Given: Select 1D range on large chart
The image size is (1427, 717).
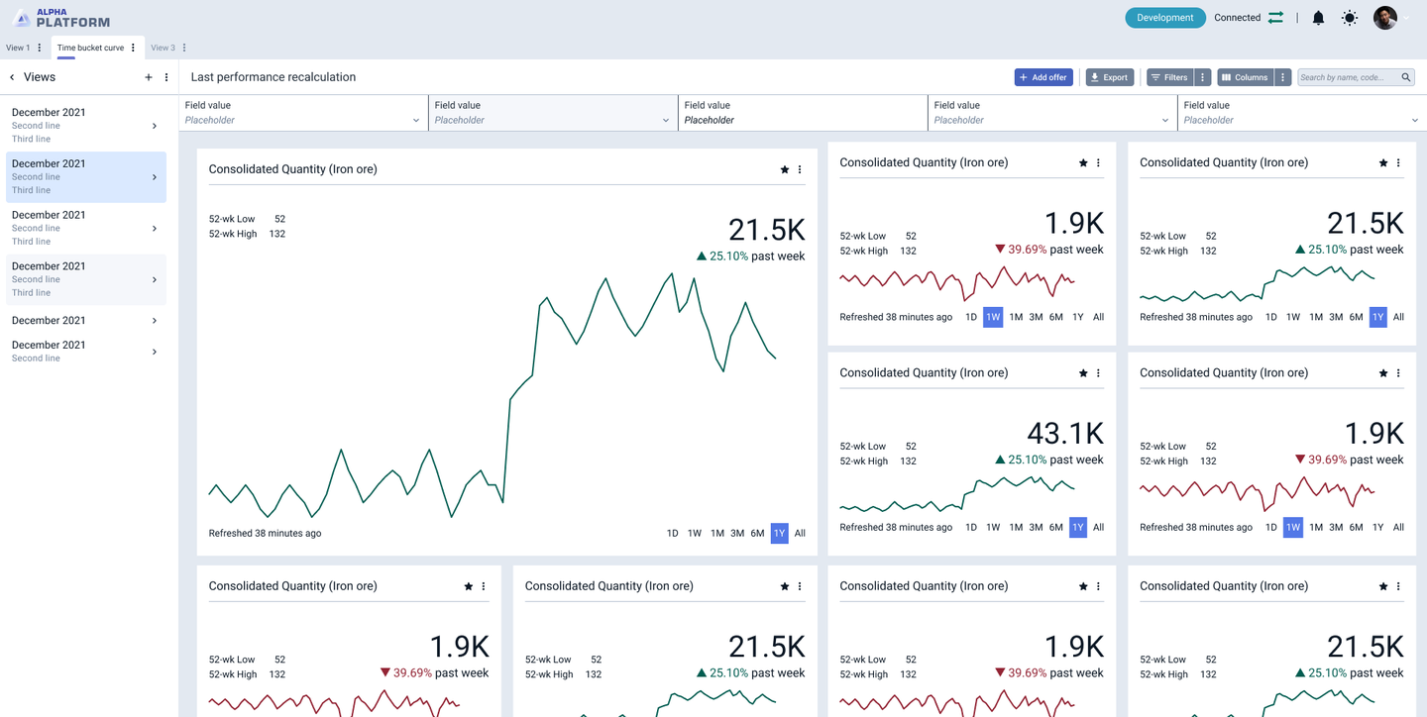Looking at the screenshot, I should click(672, 534).
